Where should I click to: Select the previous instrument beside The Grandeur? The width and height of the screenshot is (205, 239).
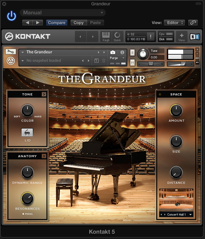point(98,52)
